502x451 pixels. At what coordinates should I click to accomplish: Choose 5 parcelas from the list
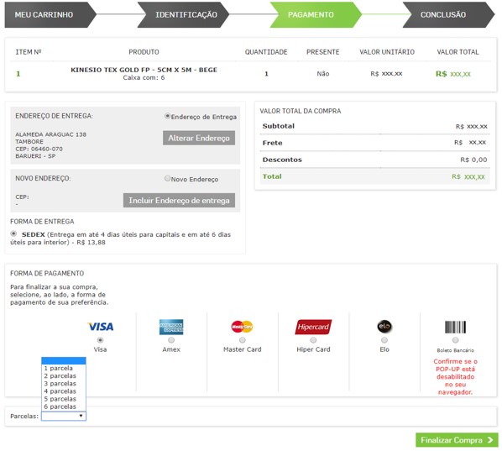coord(64,399)
